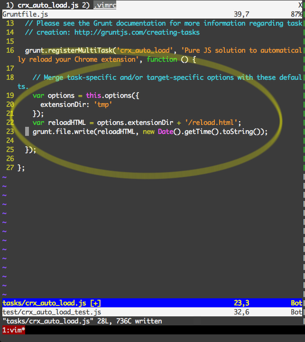Click the test/crx_auto_load_test.js status line
305x342 pixels.
[152, 312]
